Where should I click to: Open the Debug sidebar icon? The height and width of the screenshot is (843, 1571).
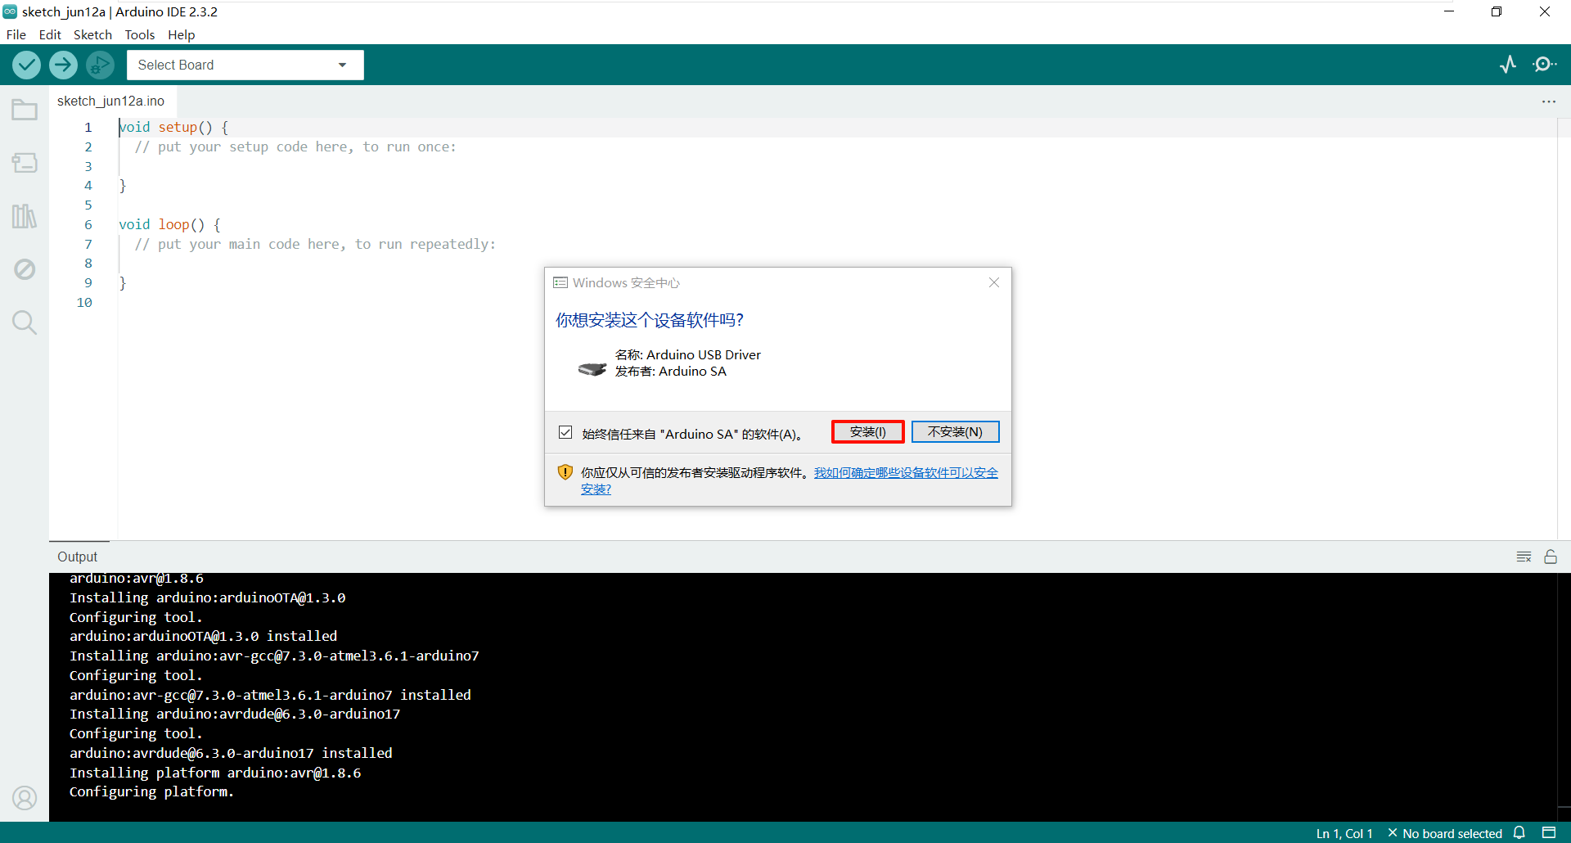(25, 269)
